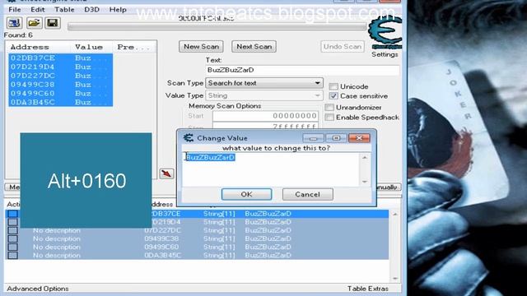527x296 pixels.
Task: Open the Scan Type dropdown
Action: pyautogui.click(x=264, y=83)
